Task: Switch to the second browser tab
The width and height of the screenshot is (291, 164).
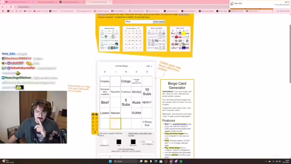Action: pos(45,2)
